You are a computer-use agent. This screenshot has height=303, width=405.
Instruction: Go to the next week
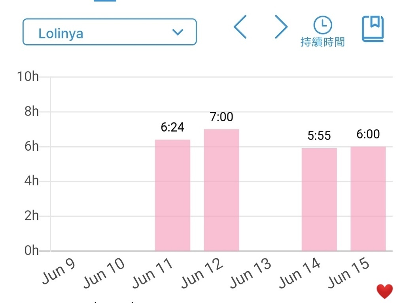pyautogui.click(x=281, y=27)
